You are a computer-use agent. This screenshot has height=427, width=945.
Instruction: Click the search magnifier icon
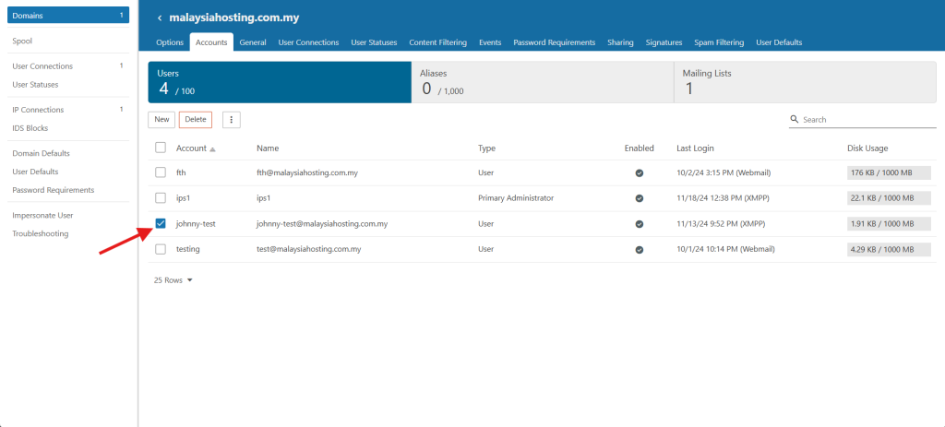[x=795, y=119]
